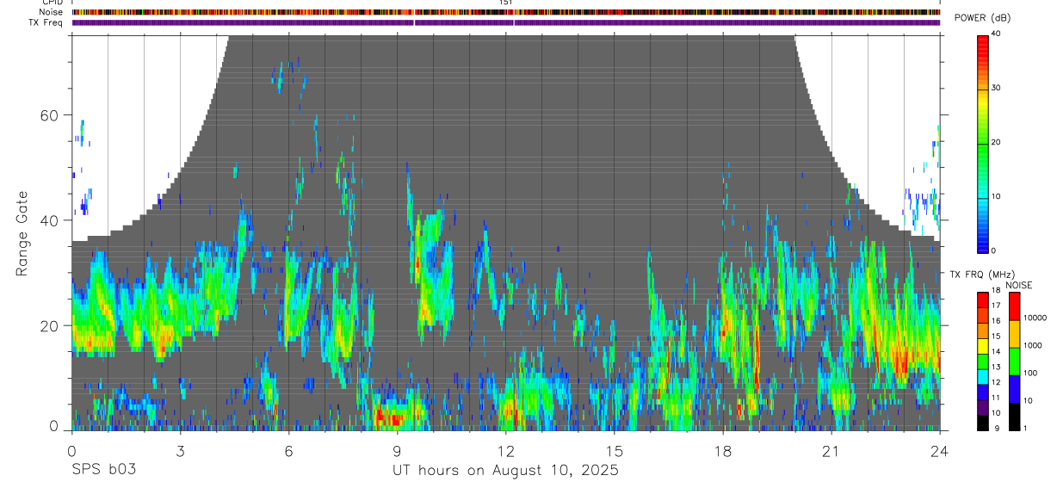The width and height of the screenshot is (1057, 488).
Task: Click the UT hours on August 10, 2025 title
Action: [505, 470]
